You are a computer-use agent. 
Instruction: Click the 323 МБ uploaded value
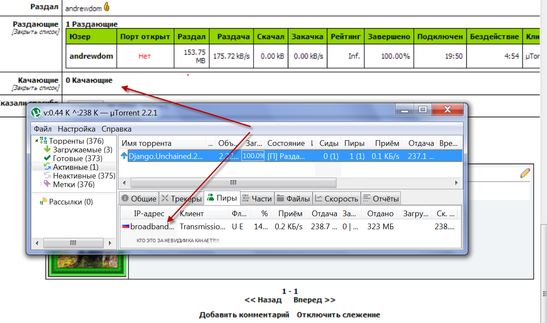click(x=380, y=226)
